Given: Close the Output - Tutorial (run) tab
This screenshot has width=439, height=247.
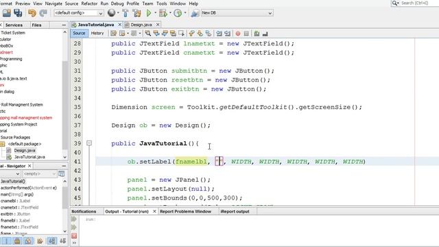Looking at the screenshot, I should coord(154,211).
